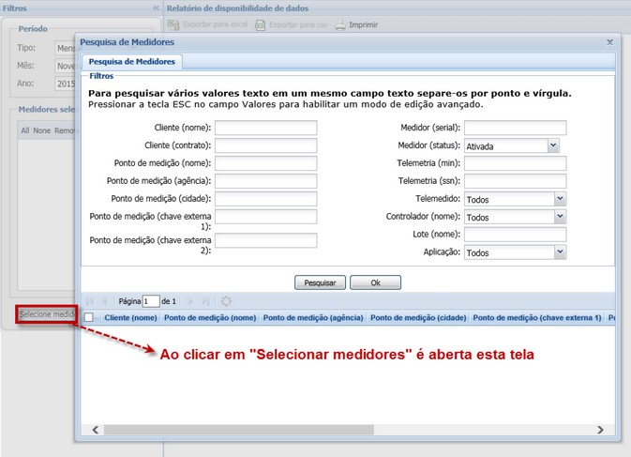
Task: Open the Controlador (nome) dropdown
Action: (x=560, y=217)
